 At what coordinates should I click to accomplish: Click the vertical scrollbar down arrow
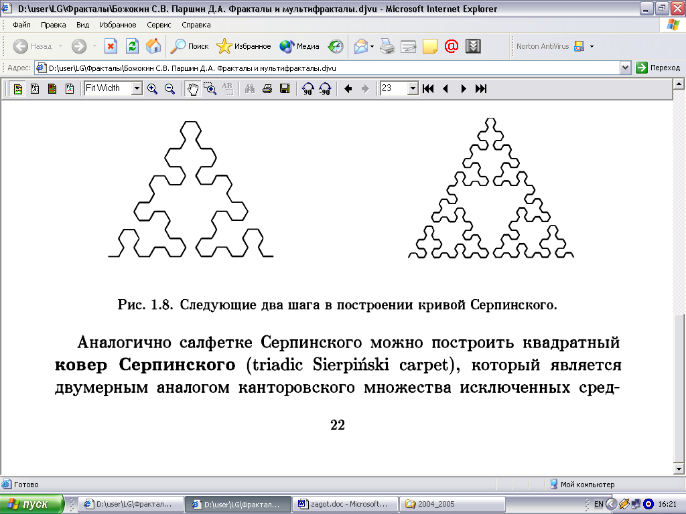(679, 468)
